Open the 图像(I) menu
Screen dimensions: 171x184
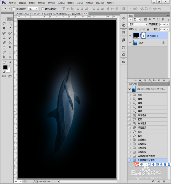[32, 3]
